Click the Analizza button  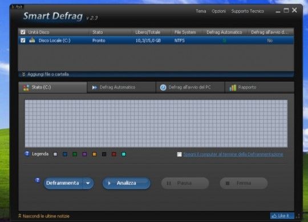pos(126,183)
